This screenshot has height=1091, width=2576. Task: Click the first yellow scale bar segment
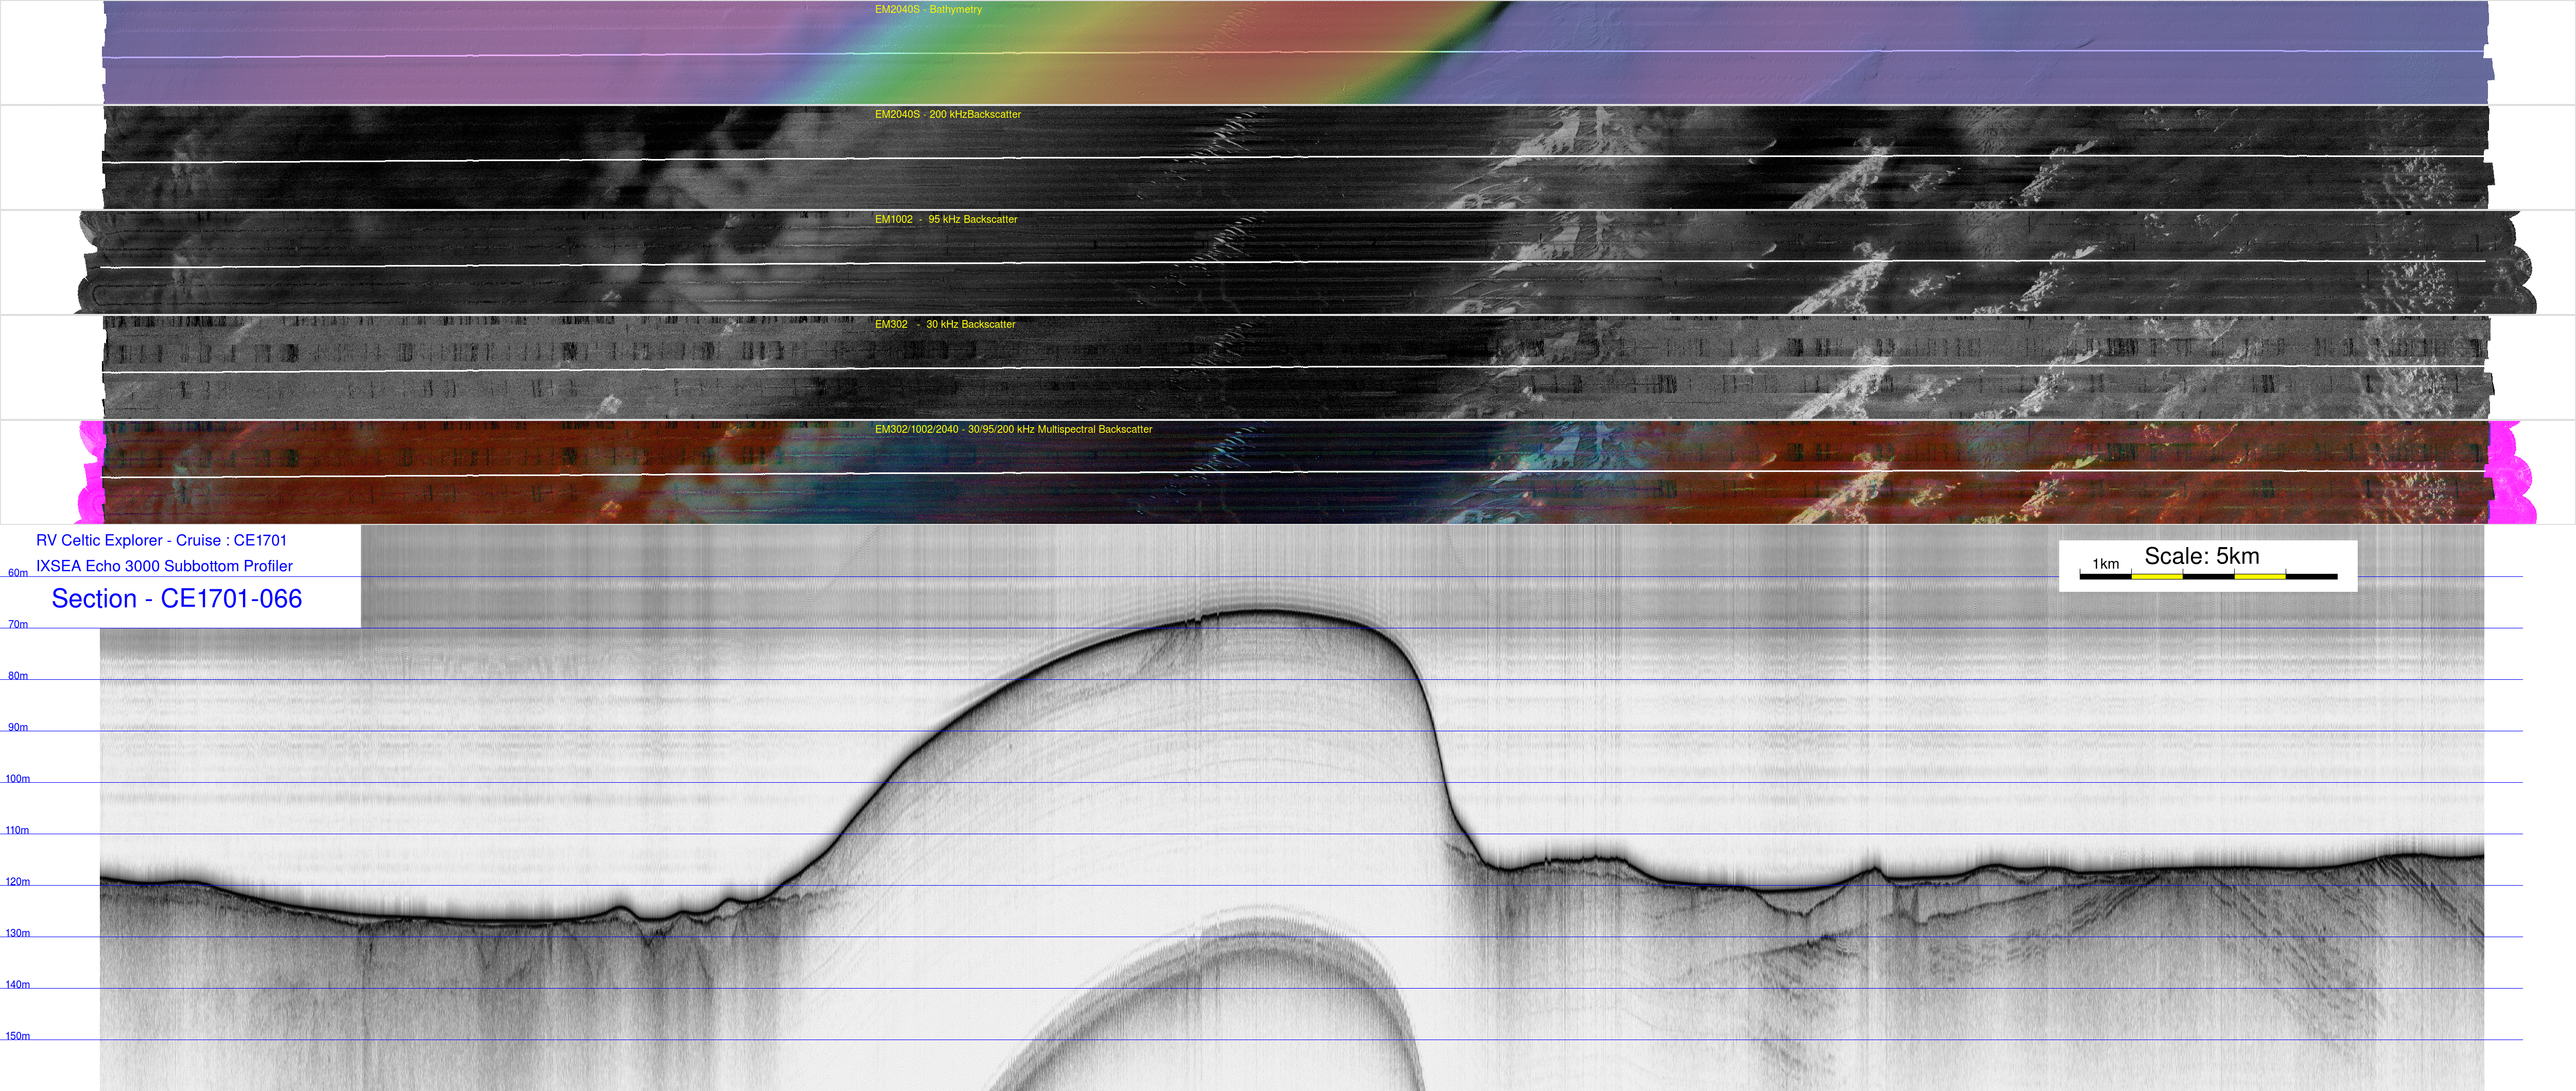[2156, 577]
